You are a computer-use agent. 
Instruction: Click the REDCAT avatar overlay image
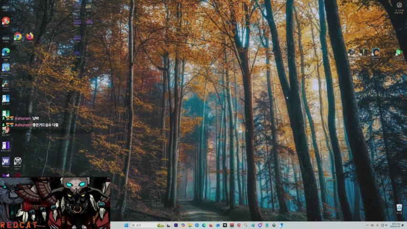pyautogui.click(x=55, y=203)
